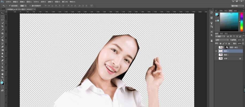Select the Spot Healing Brush tool
The height and width of the screenshot is (107, 245).
tap(2, 33)
